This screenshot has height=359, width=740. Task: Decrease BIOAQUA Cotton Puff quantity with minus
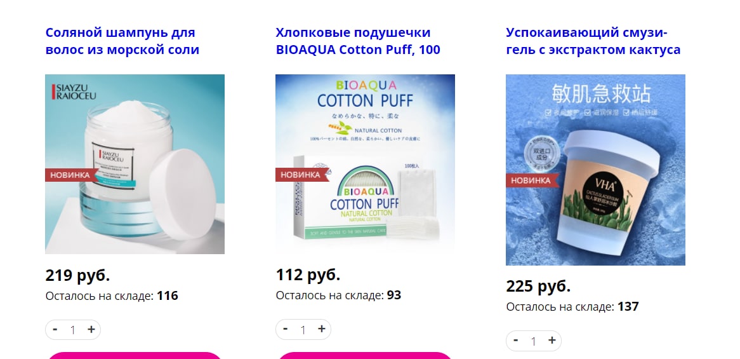pos(286,329)
